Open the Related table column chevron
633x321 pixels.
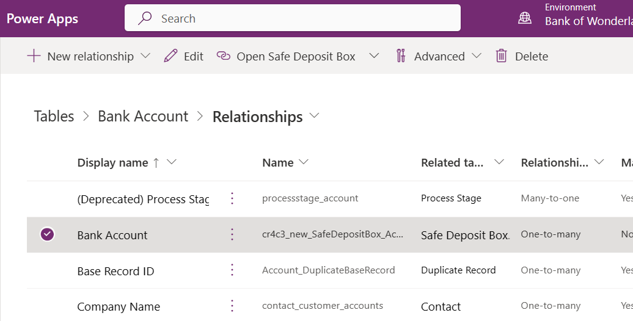point(499,162)
